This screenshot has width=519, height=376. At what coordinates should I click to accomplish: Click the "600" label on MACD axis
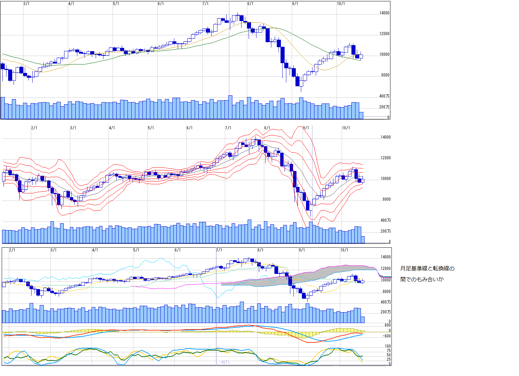click(387, 325)
